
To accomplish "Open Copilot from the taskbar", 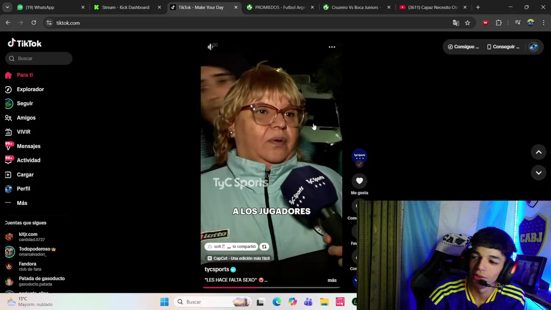I will tap(292, 302).
